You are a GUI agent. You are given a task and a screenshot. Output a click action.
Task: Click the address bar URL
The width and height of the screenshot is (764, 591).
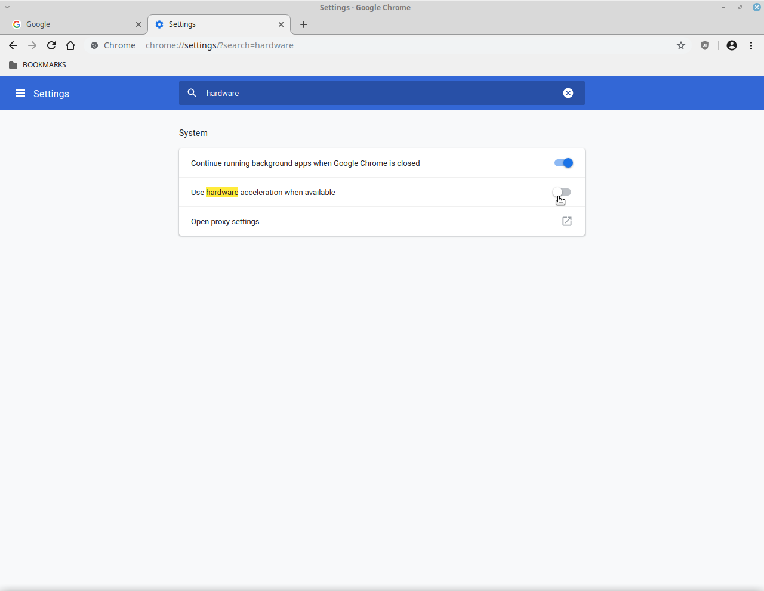coord(220,45)
